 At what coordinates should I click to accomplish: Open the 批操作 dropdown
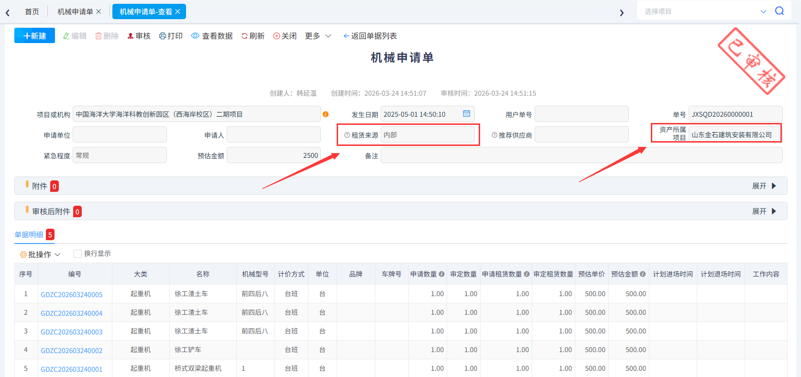pos(40,255)
